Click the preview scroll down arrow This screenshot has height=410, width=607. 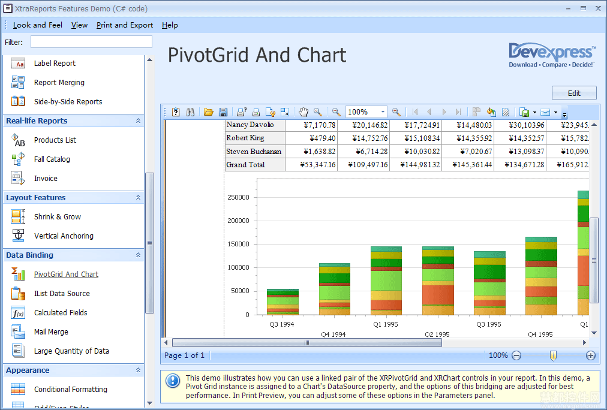point(594,333)
